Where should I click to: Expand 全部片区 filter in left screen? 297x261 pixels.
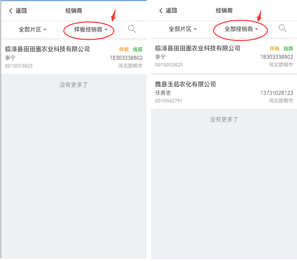coord(32,29)
